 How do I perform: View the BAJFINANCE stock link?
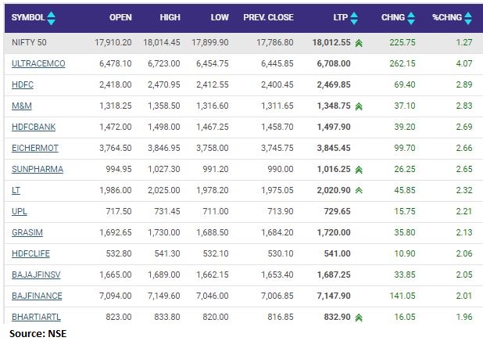click(37, 296)
